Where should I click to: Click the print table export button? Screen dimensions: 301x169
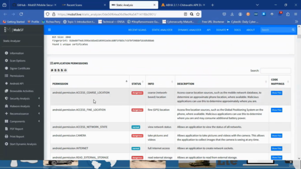[65, 70]
